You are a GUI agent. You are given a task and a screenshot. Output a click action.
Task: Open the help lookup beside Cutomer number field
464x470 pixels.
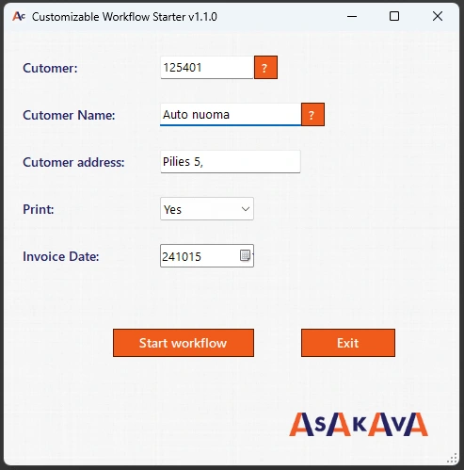pyautogui.click(x=265, y=68)
